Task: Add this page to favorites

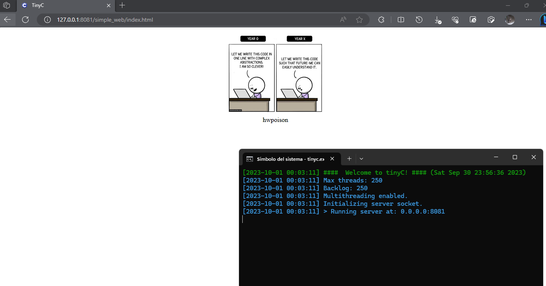Action: point(359,20)
